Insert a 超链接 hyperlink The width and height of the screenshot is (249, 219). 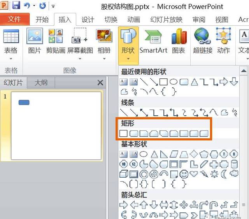203,42
